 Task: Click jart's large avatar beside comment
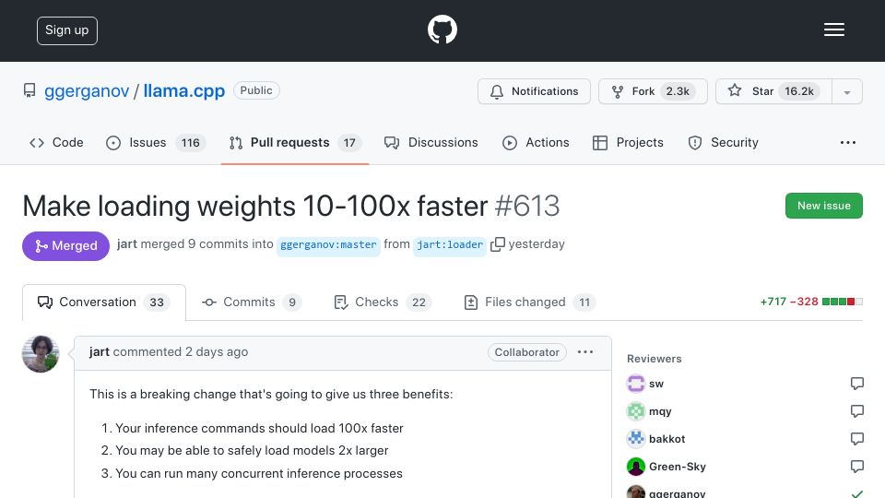pyautogui.click(x=41, y=354)
